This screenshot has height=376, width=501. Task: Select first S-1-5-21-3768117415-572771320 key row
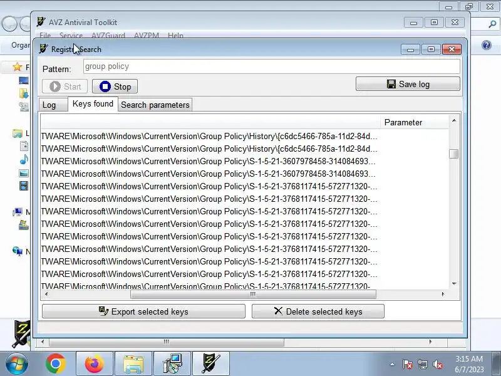pos(209,186)
